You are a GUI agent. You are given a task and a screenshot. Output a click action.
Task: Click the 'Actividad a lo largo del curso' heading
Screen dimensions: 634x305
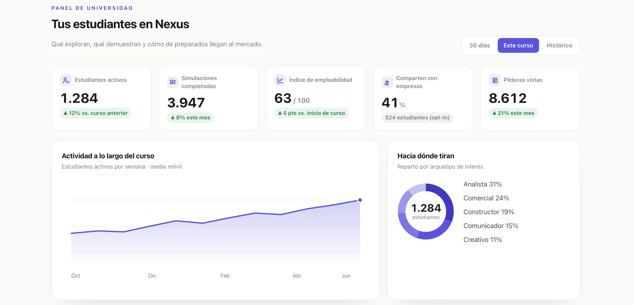click(108, 156)
